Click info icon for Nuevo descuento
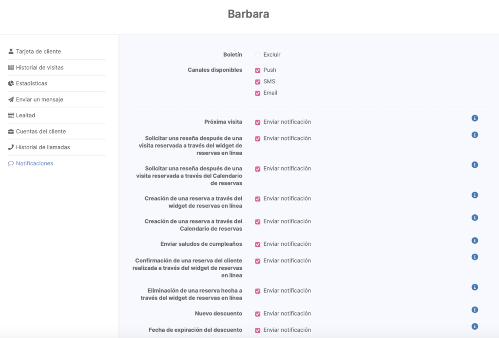The image size is (499, 338). (x=475, y=310)
